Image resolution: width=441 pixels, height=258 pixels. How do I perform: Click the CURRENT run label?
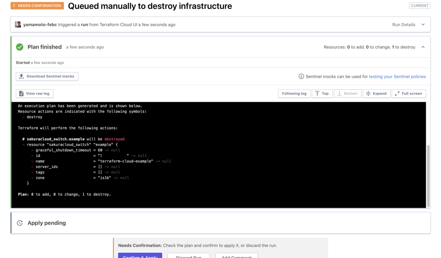(x=420, y=6)
